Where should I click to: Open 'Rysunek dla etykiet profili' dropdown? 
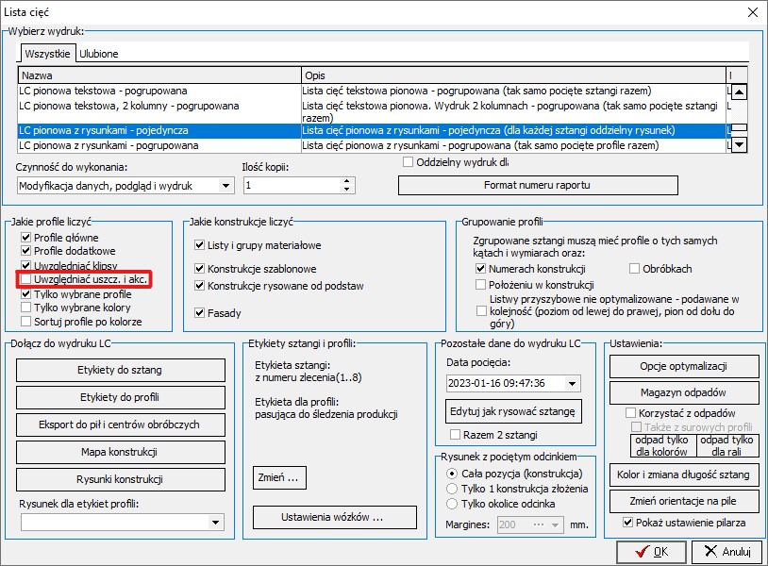(x=216, y=521)
